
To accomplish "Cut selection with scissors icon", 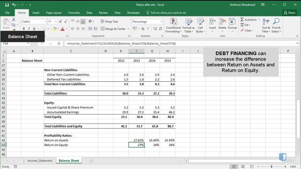I will click(x=14, y=19).
